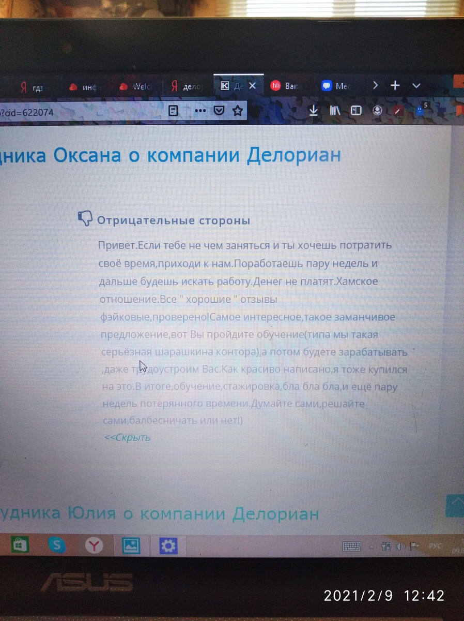This screenshot has height=621, width=464.
Task: Open Reader Mode for the current page
Action: click(173, 110)
